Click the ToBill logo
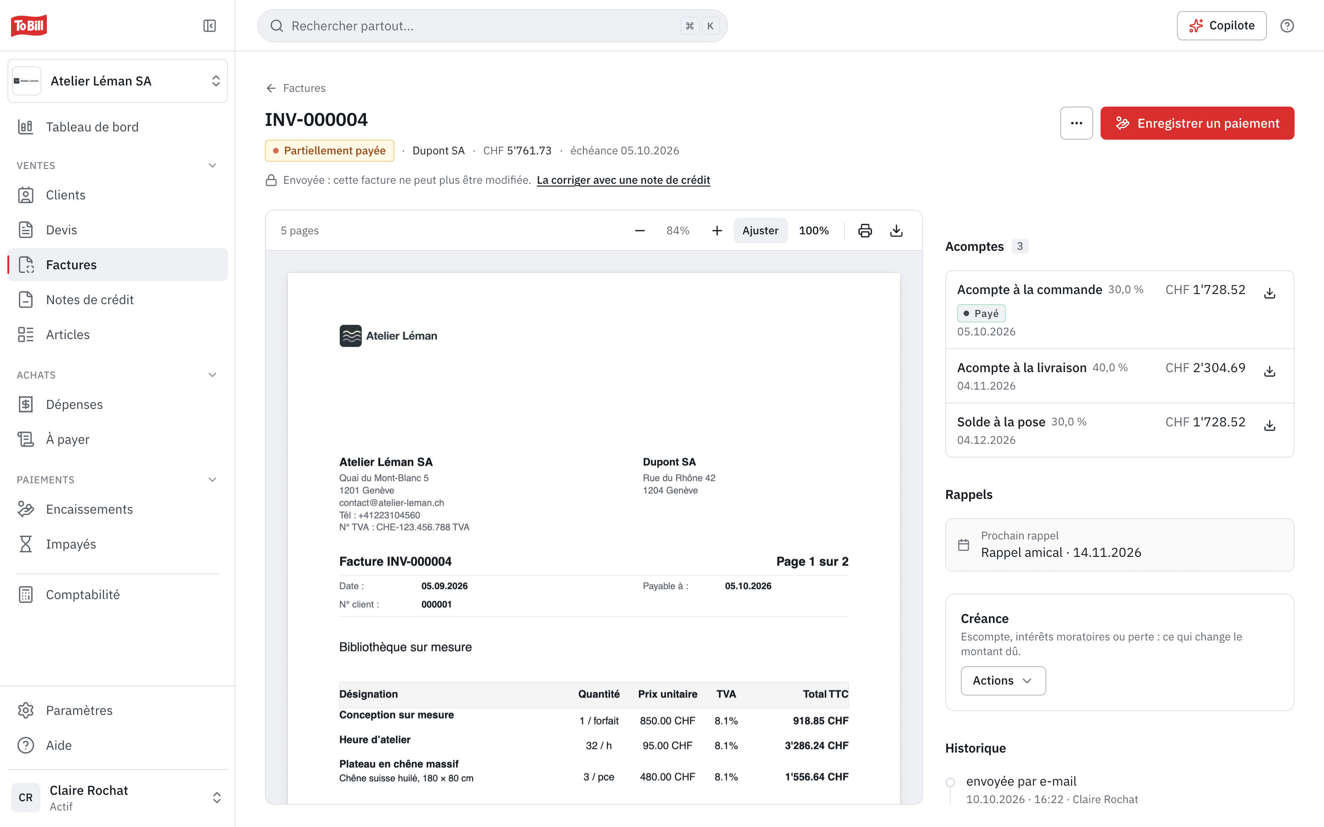1324x827 pixels. [x=29, y=26]
